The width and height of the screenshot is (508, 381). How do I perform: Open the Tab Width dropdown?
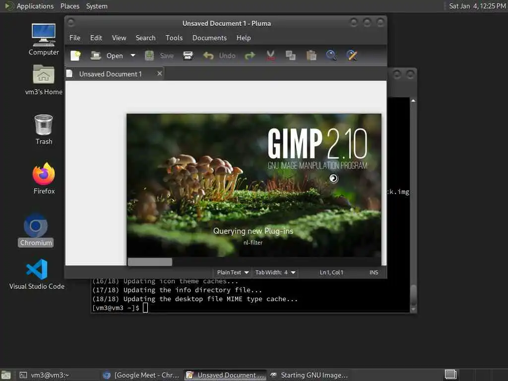point(275,272)
